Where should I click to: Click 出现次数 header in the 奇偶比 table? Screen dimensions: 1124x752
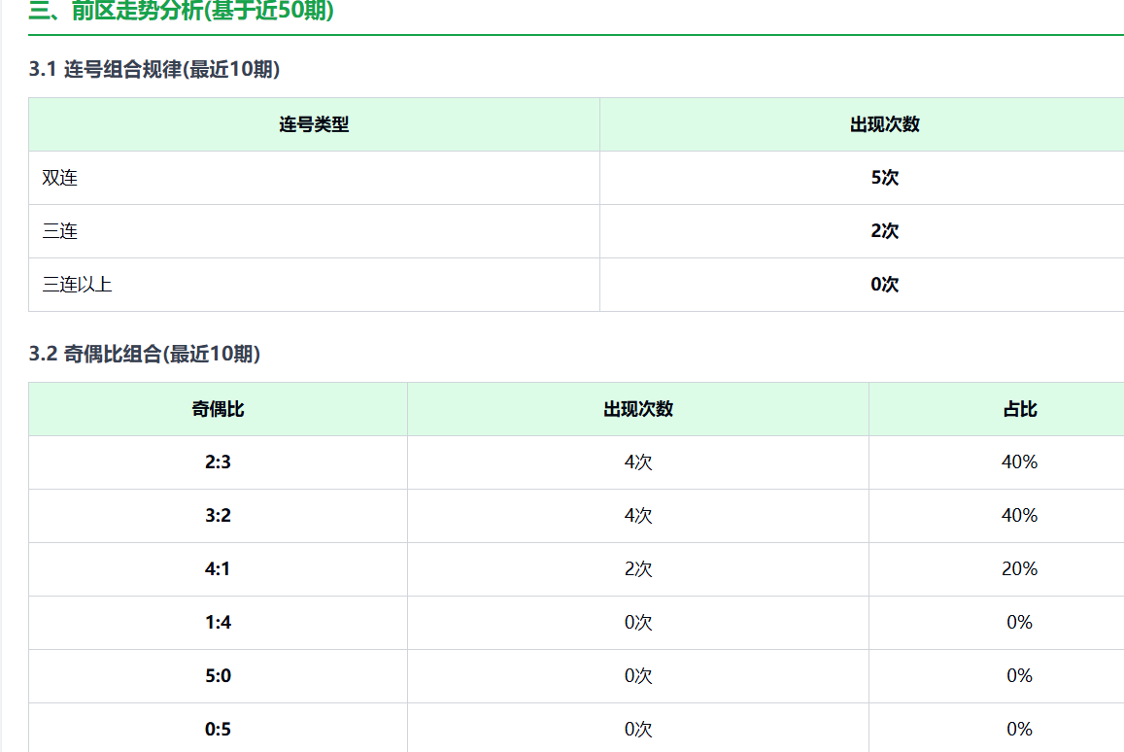coord(637,409)
